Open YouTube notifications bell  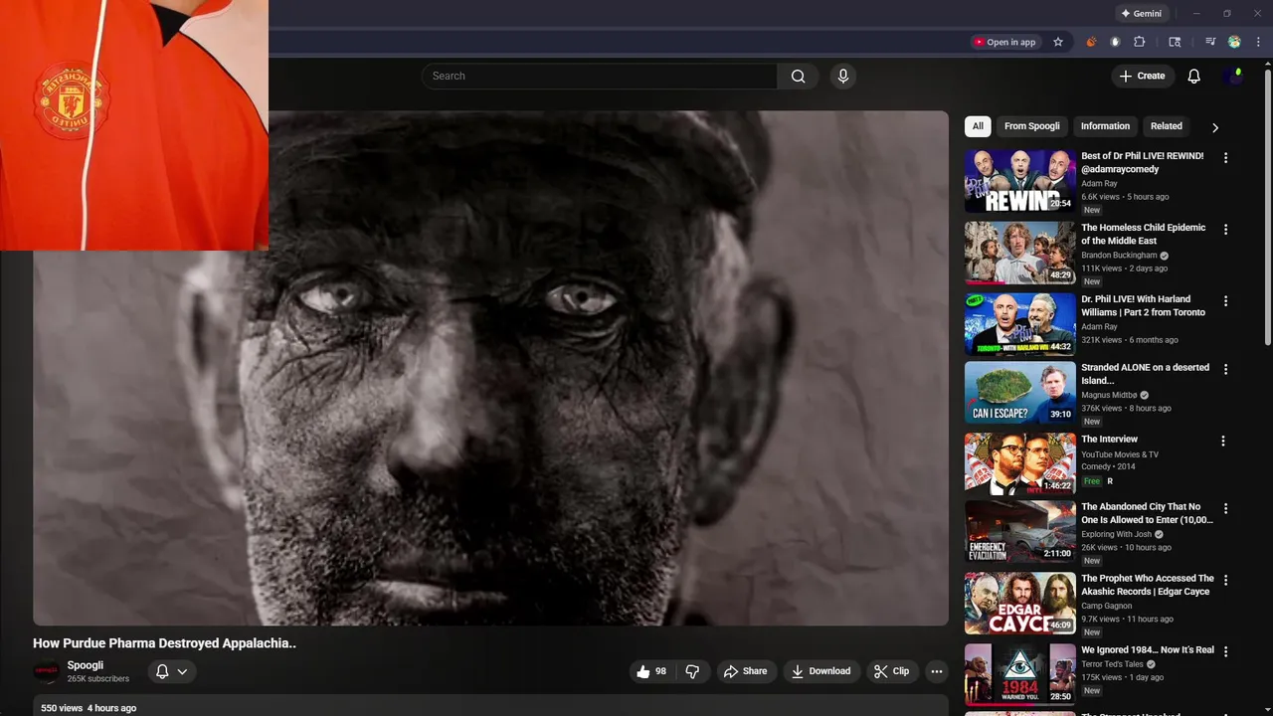click(x=1194, y=77)
